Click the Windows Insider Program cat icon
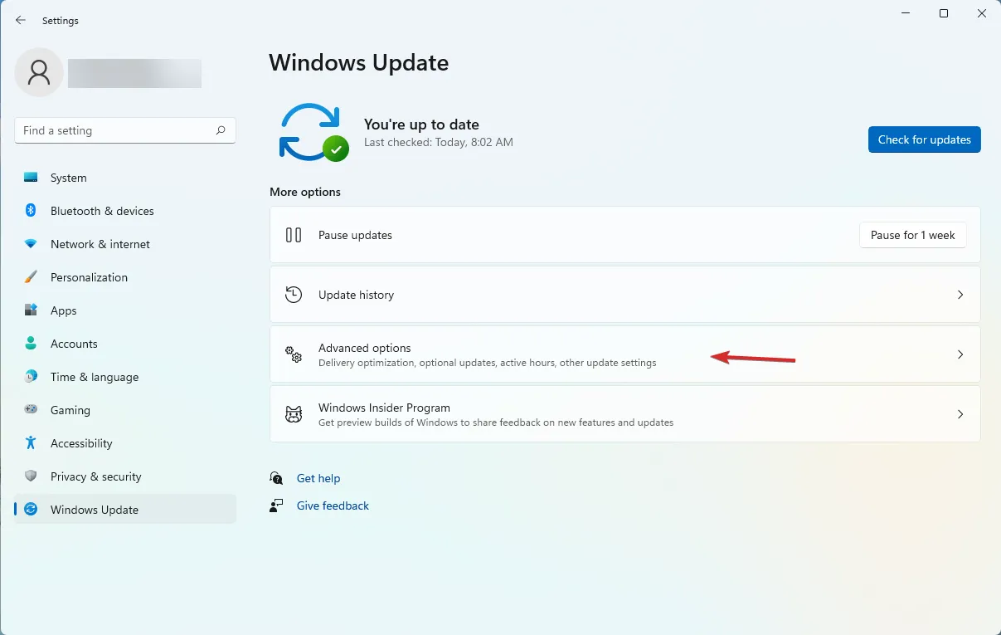 point(294,414)
